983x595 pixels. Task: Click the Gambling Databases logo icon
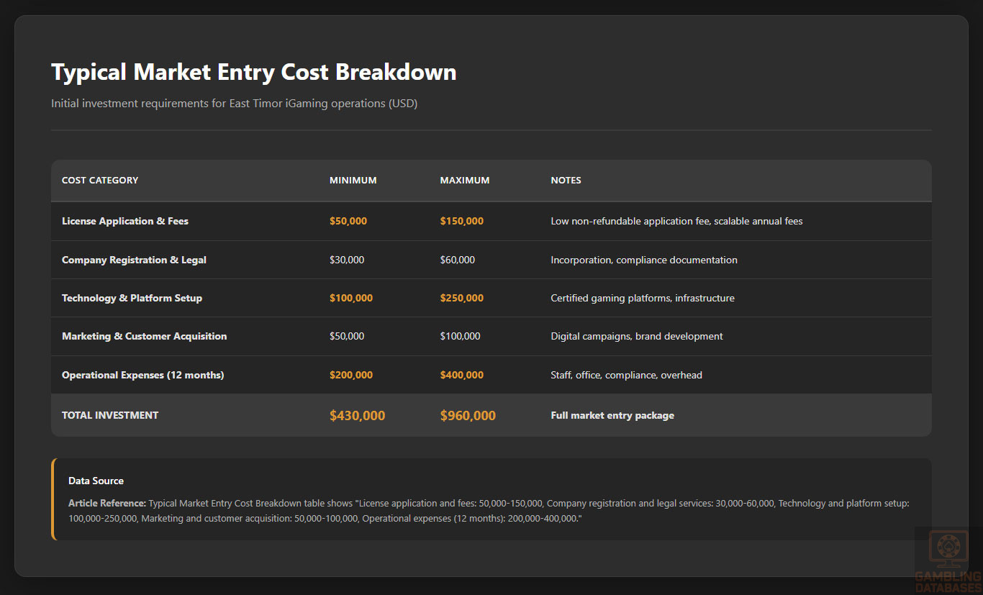(948, 548)
